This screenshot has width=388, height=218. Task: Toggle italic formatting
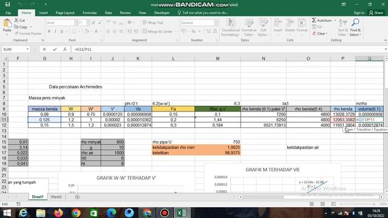(x=55, y=31)
